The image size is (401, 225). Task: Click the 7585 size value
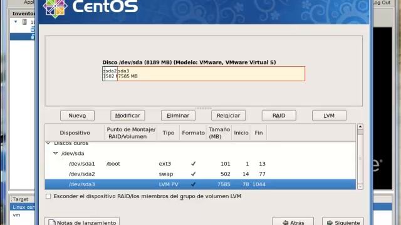224,184
